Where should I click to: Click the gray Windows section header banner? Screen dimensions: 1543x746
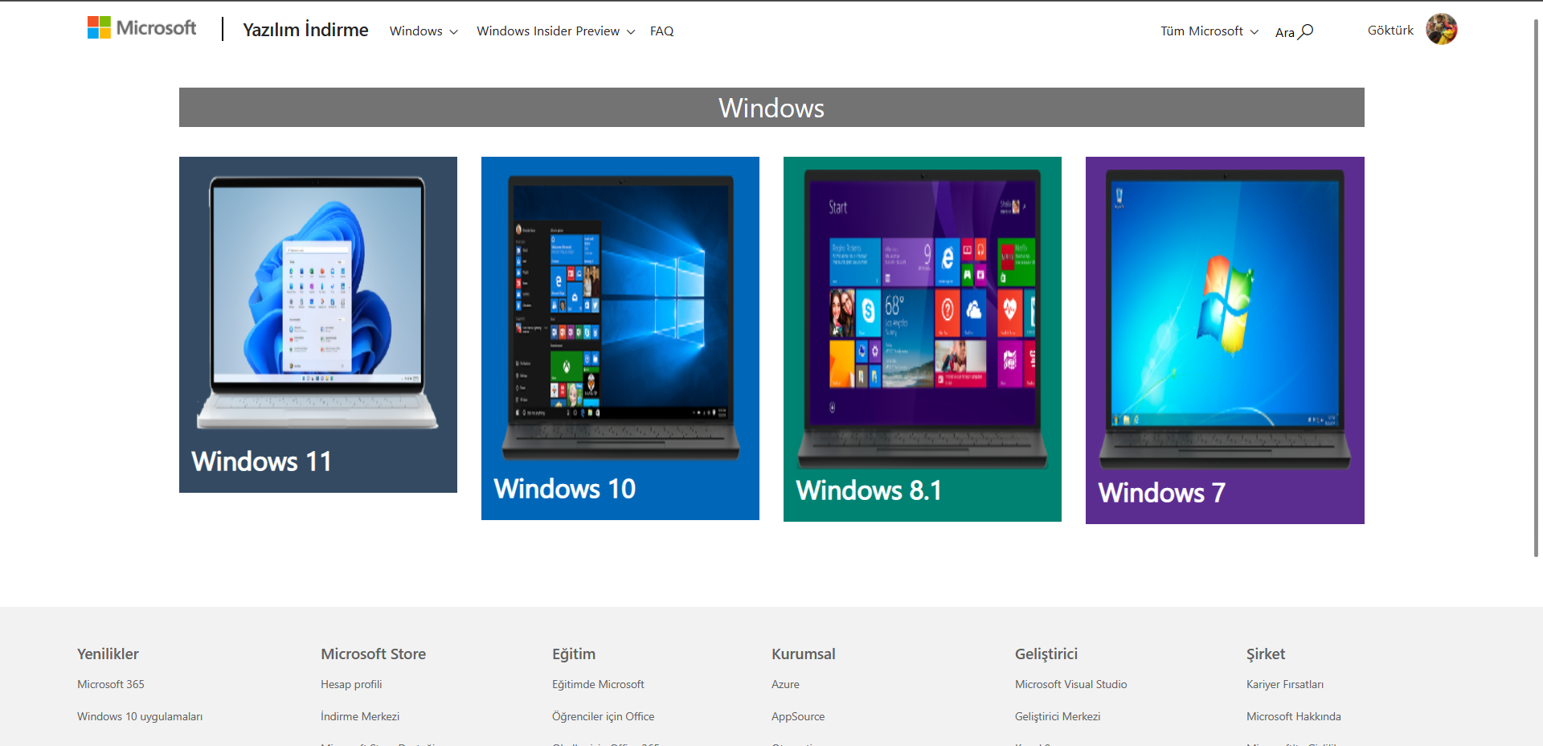[x=771, y=107]
